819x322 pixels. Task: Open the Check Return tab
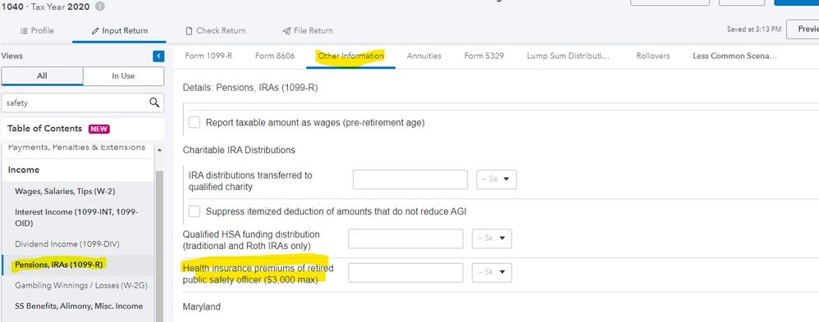click(215, 31)
